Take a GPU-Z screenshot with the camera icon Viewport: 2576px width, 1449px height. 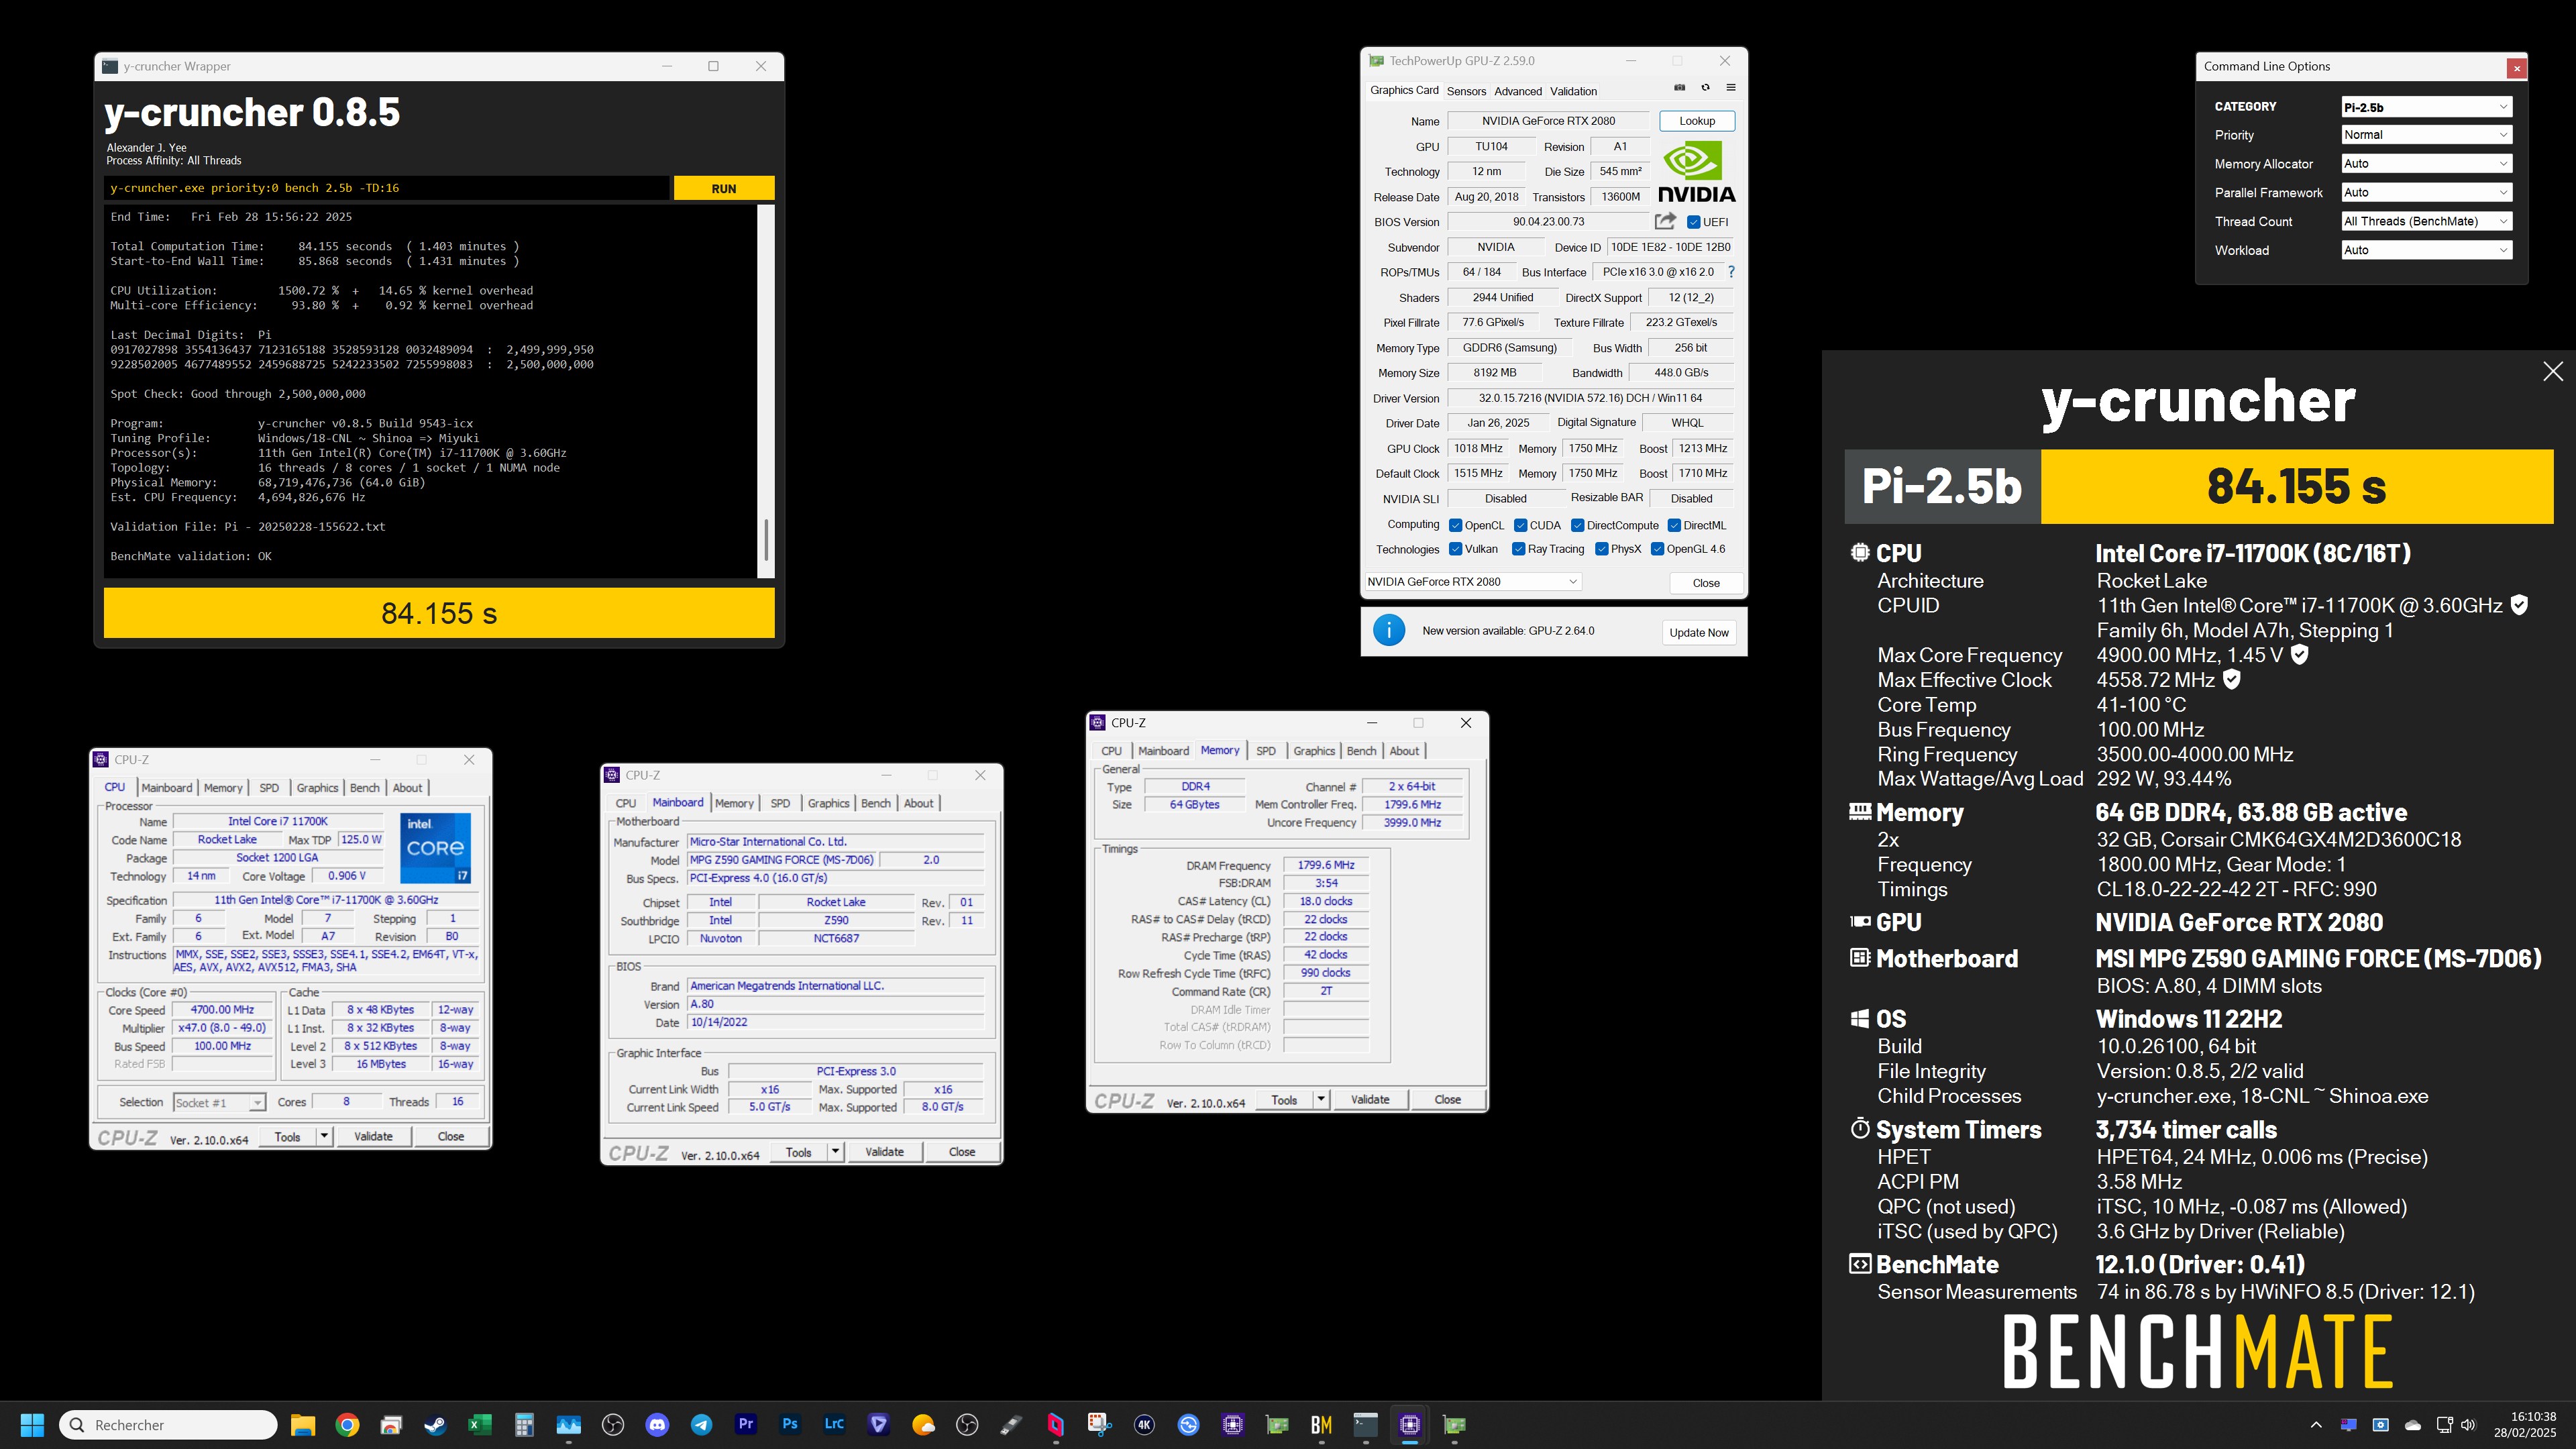[x=1680, y=88]
